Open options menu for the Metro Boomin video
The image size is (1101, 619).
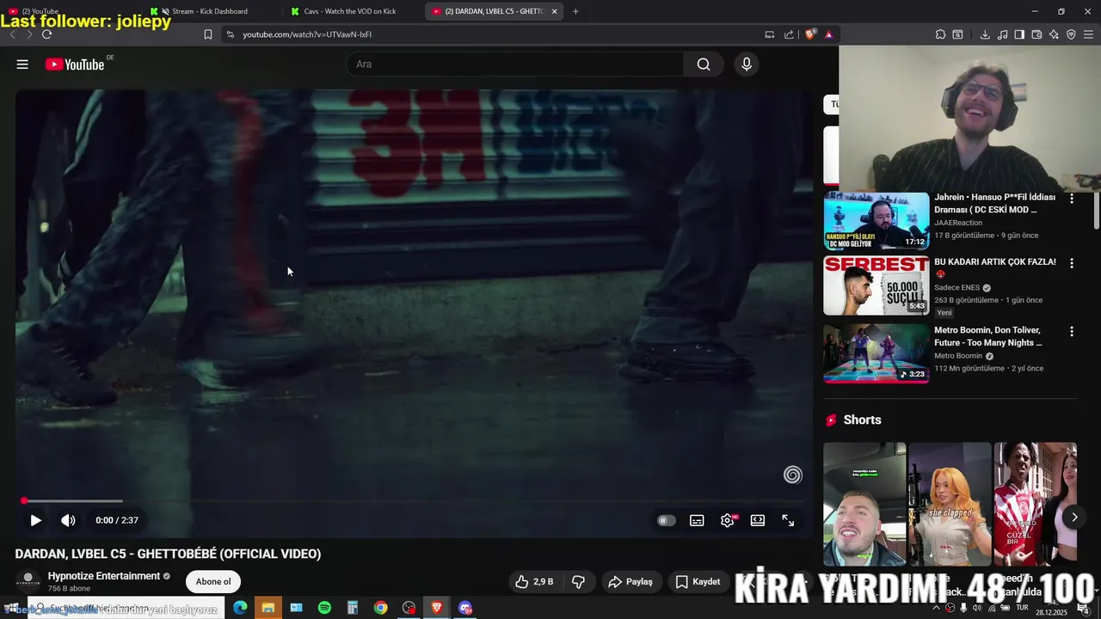tap(1072, 331)
